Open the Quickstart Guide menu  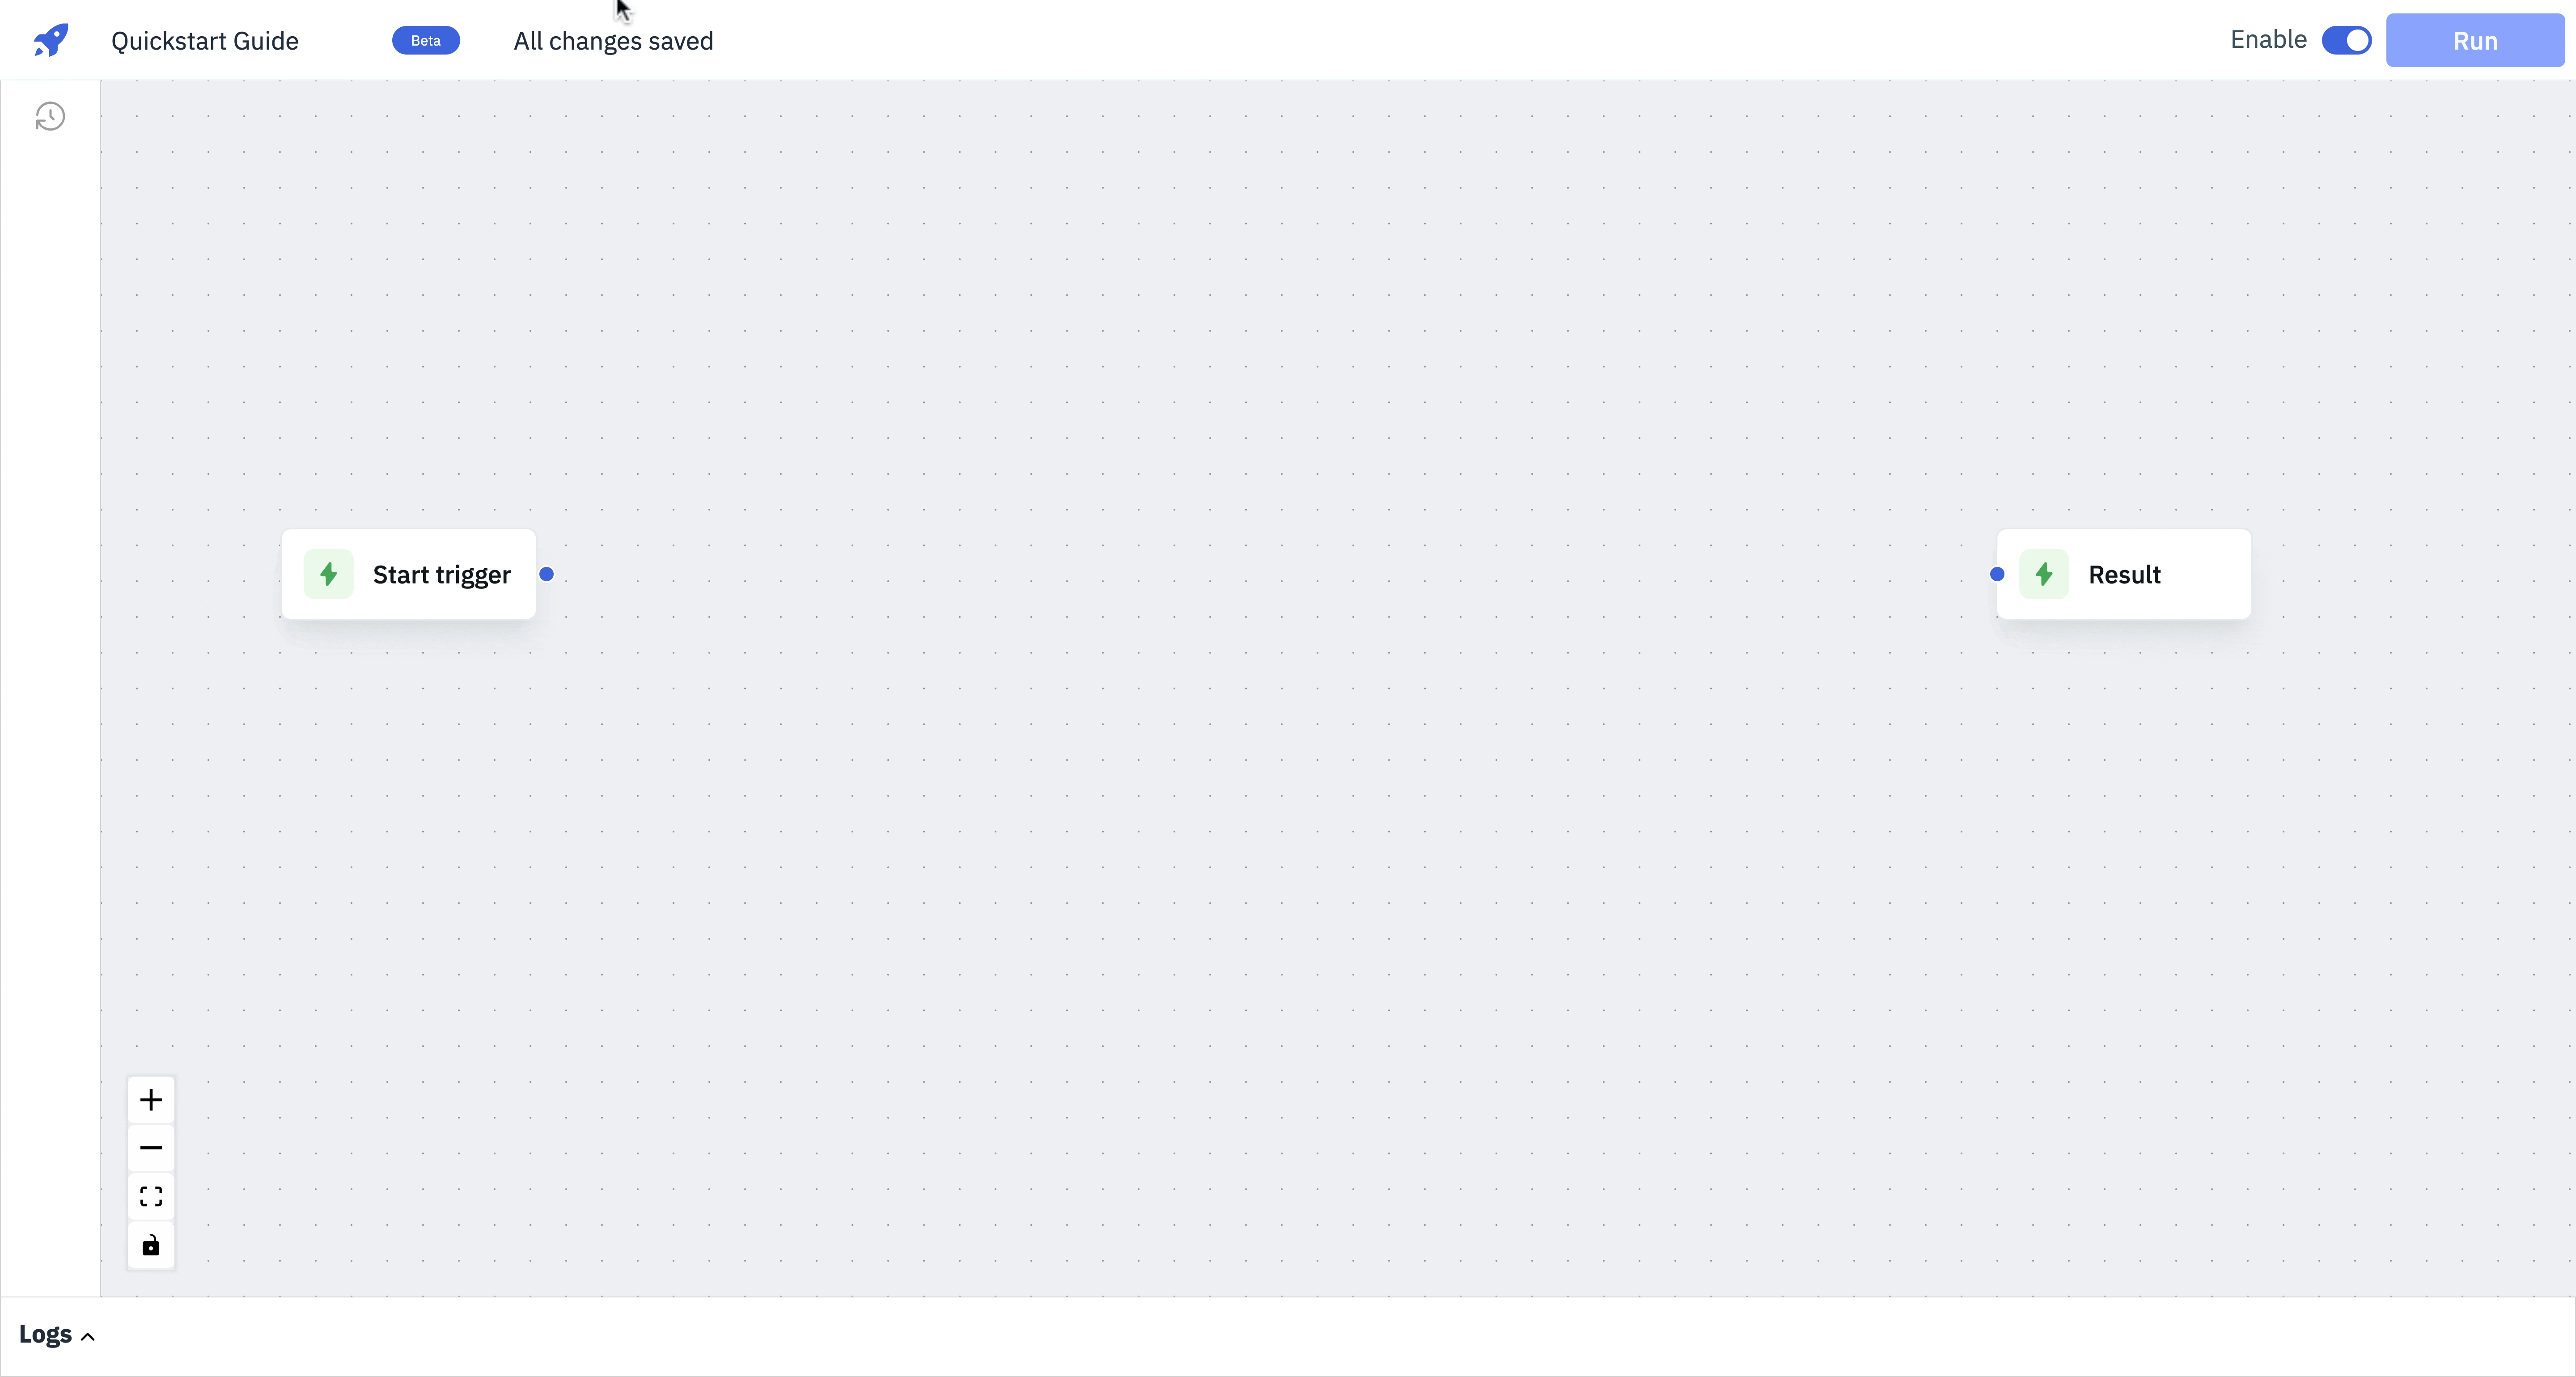click(x=204, y=39)
